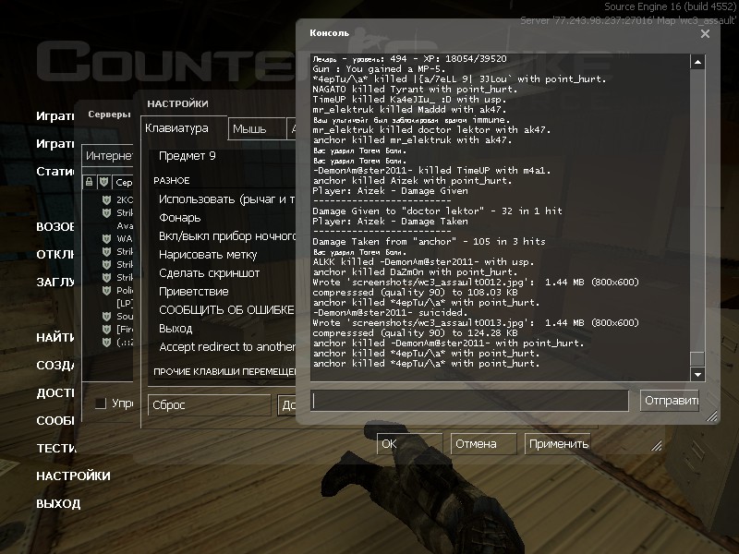739x554 pixels.
Task: Click the VAC shield icon beside Sou server
Action: coord(106,316)
